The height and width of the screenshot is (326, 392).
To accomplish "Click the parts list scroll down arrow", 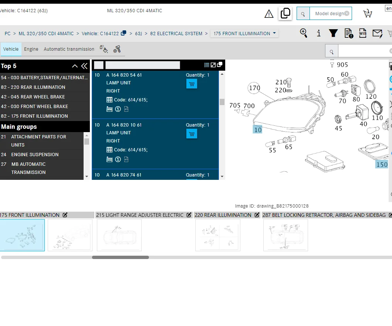I will tap(222, 177).
